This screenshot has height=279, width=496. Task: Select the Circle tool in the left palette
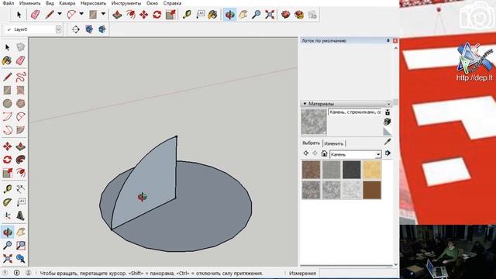[x=7, y=103]
